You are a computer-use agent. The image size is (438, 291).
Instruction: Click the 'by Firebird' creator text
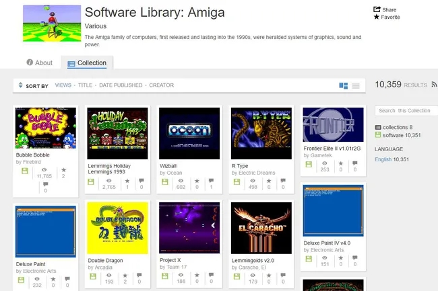28,162
